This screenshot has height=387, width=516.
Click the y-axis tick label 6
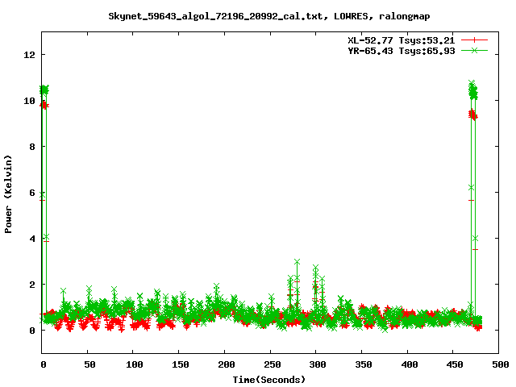(32, 193)
